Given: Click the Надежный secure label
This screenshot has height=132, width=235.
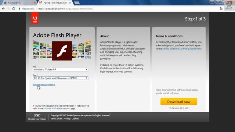Looking at the screenshot, I should (28, 9).
